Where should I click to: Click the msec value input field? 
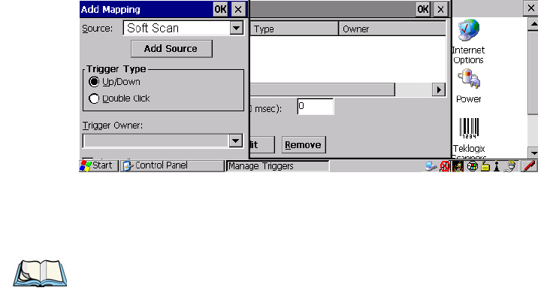pos(316,107)
